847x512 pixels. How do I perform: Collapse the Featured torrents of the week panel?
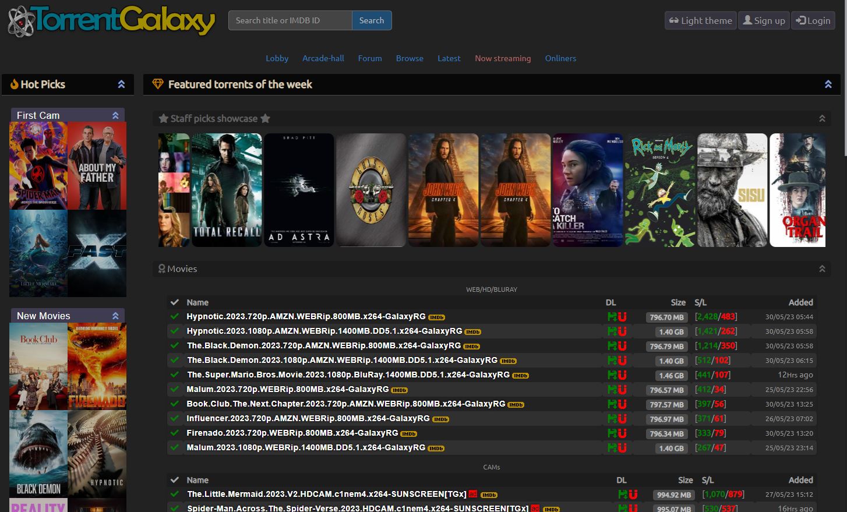[828, 84]
